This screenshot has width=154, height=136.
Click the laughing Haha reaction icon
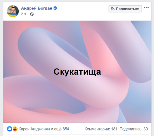point(15,129)
